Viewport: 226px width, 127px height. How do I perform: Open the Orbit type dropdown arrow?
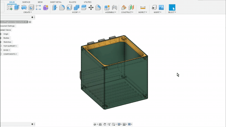point(97,124)
